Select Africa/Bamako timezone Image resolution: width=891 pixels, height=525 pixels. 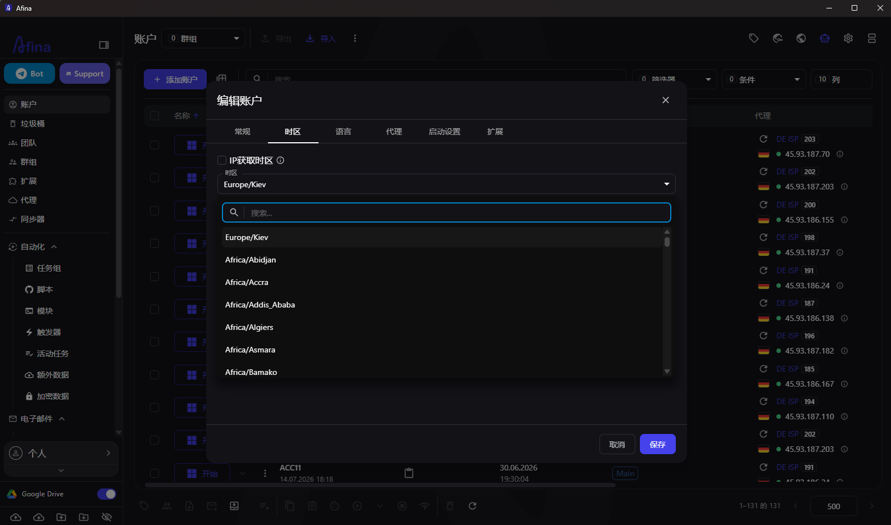pos(442,371)
